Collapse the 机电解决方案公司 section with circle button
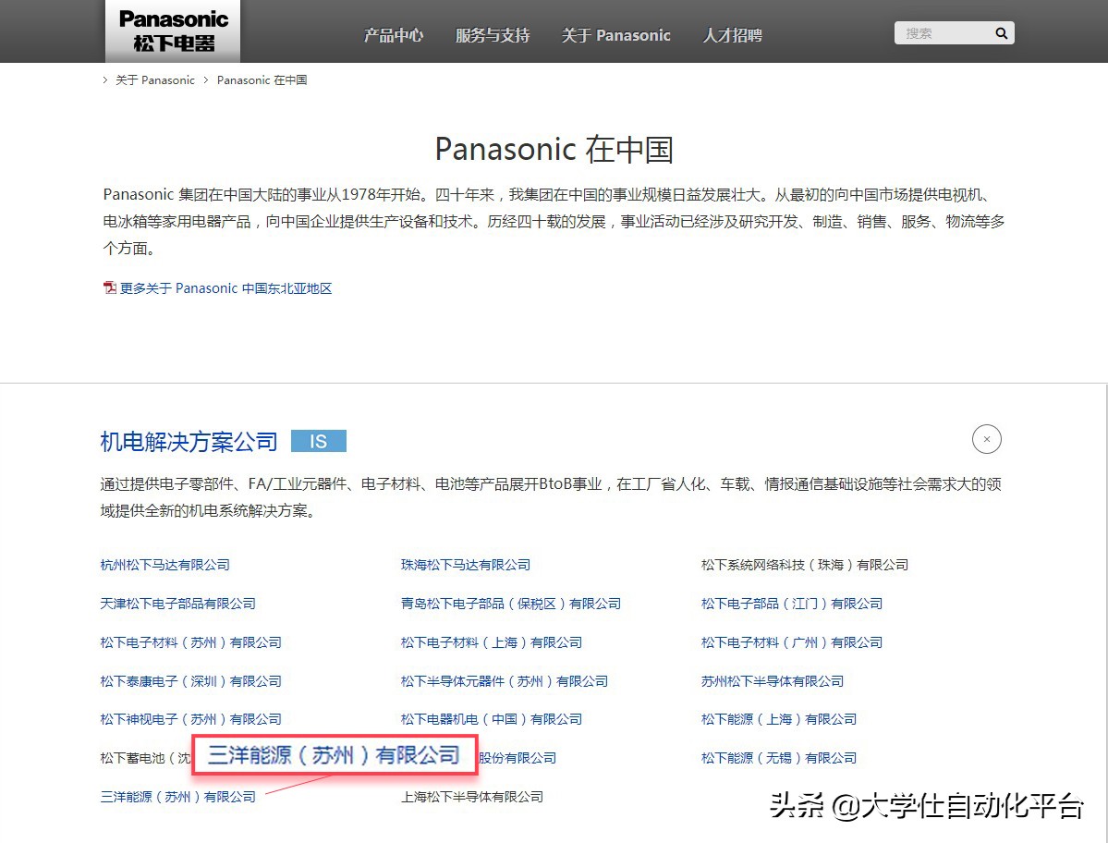 point(986,439)
